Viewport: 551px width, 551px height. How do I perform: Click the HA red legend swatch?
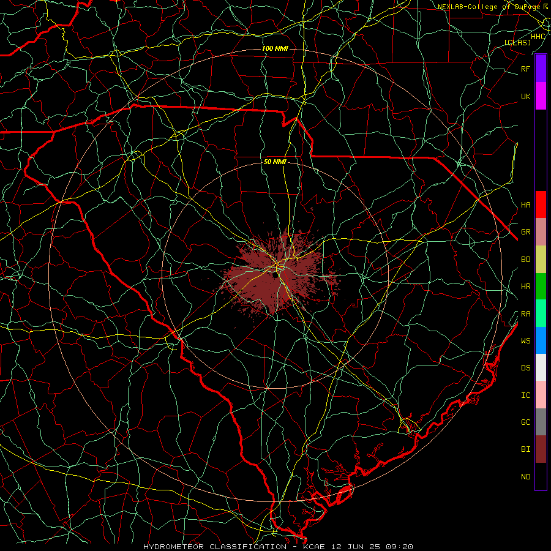[x=541, y=204]
